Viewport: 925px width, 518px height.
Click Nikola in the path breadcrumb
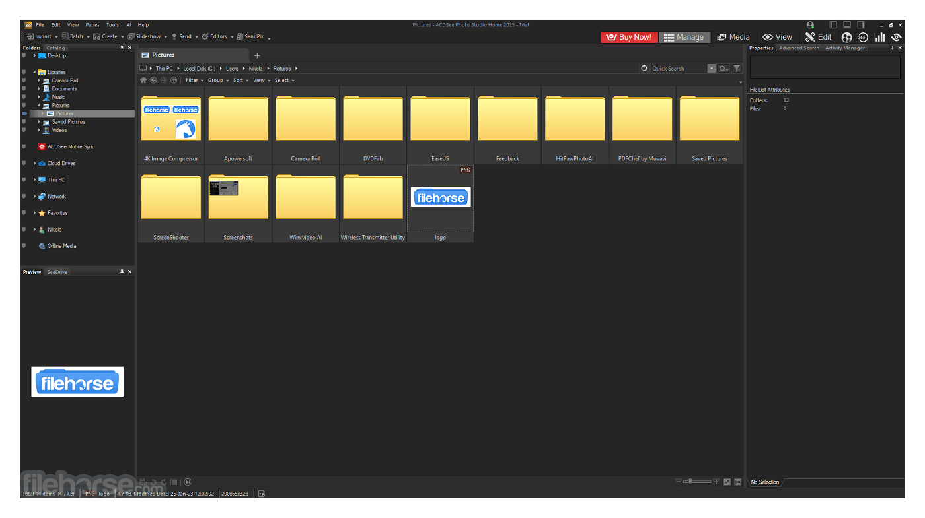point(256,69)
